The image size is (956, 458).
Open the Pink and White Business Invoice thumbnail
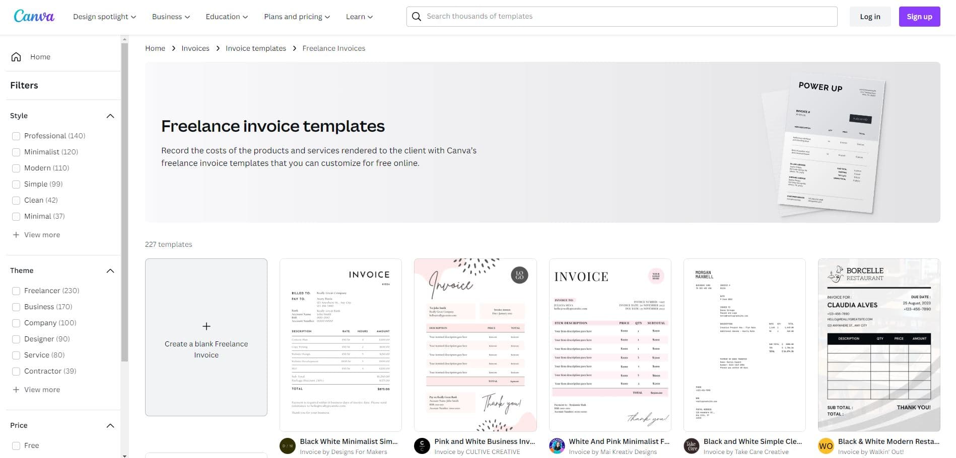click(475, 345)
